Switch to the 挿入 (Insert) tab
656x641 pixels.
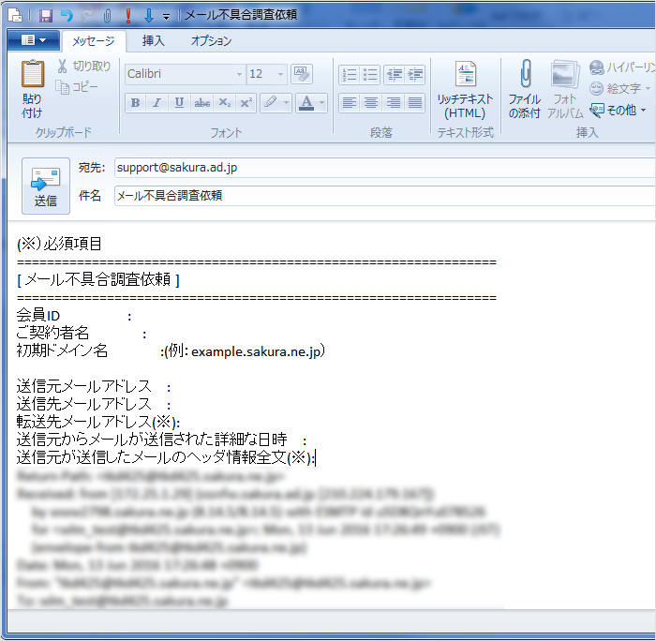click(x=154, y=41)
